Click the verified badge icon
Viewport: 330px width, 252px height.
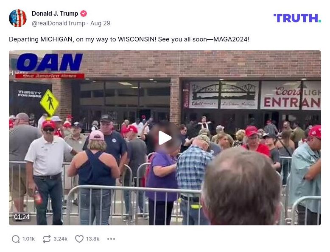(84, 14)
